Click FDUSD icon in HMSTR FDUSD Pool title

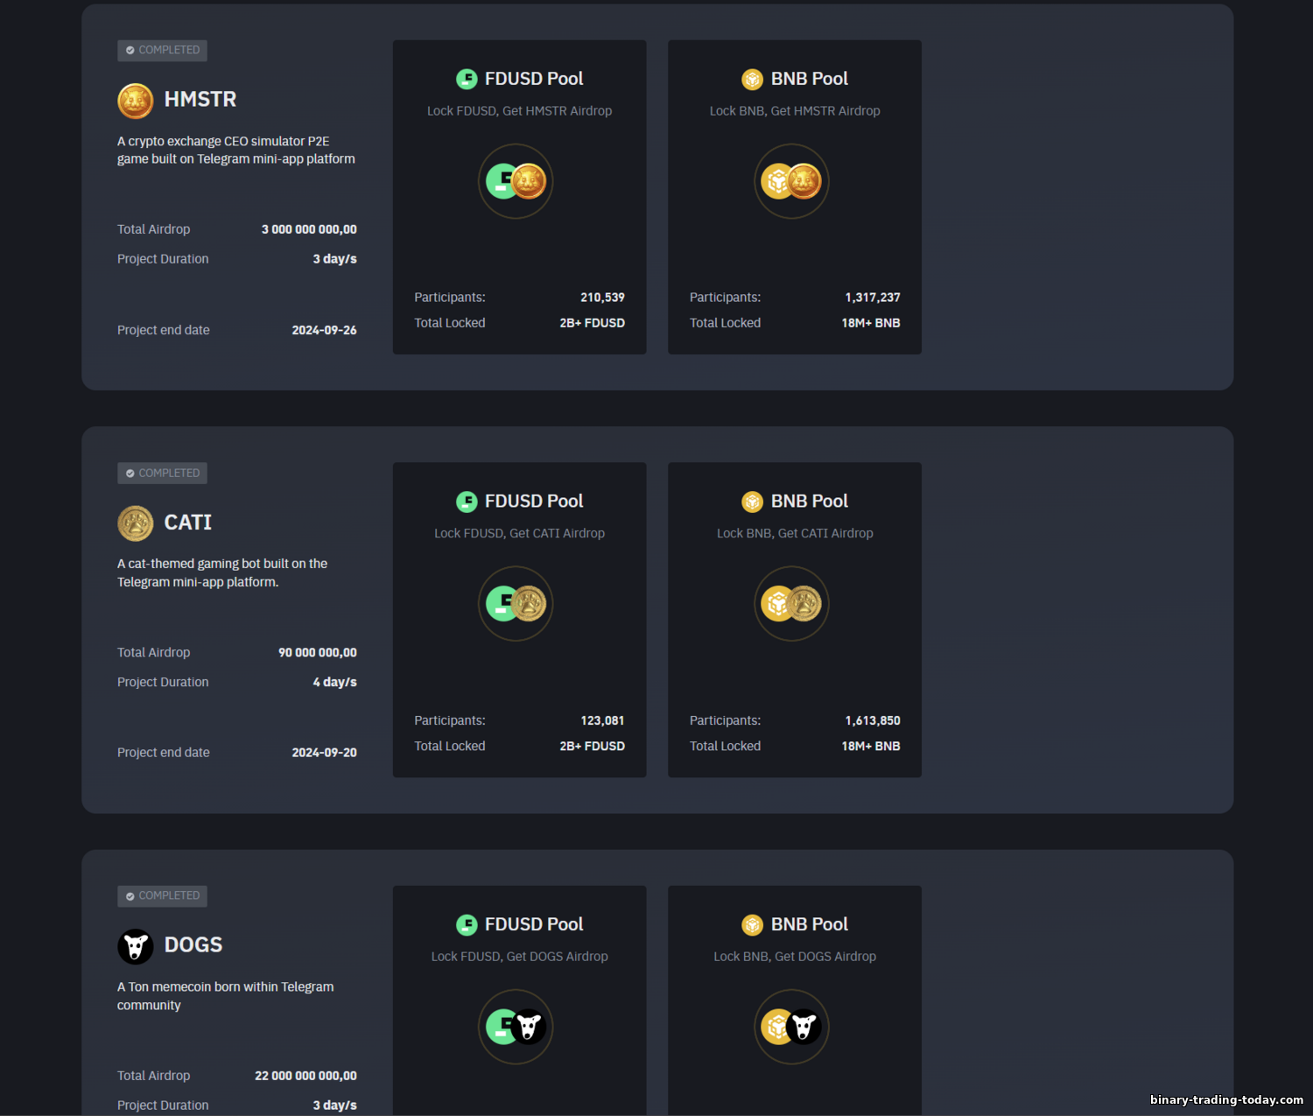point(467,79)
